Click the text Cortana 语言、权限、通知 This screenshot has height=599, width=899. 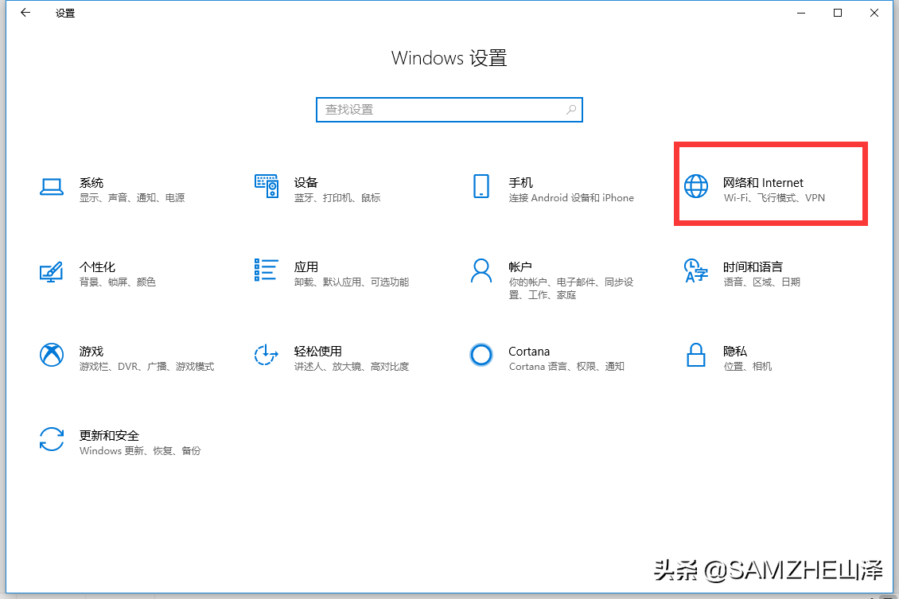point(566,366)
